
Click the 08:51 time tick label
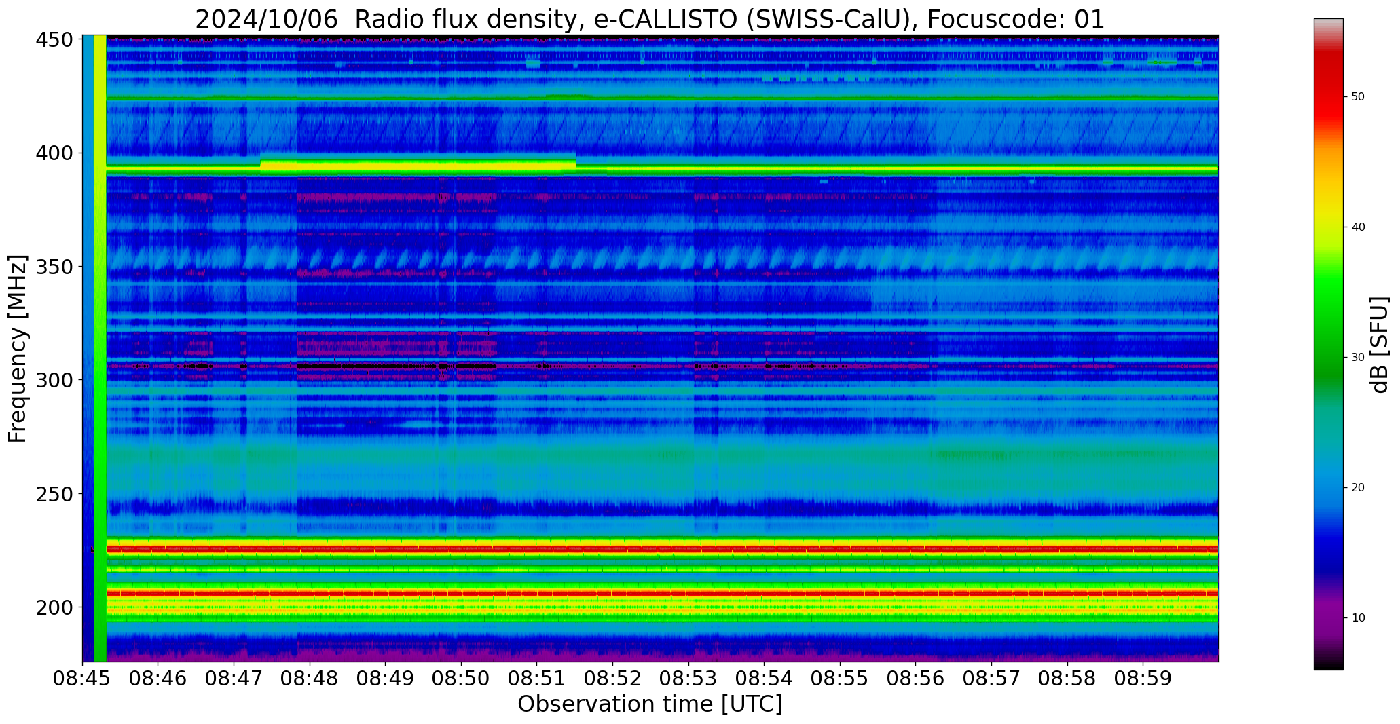pyautogui.click(x=537, y=679)
